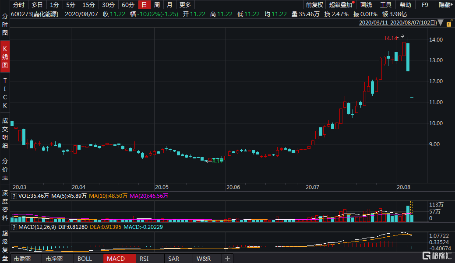Toggle 隐藏 to hide the side panels
Screen dimensions: 455x263
tap(444, 5)
